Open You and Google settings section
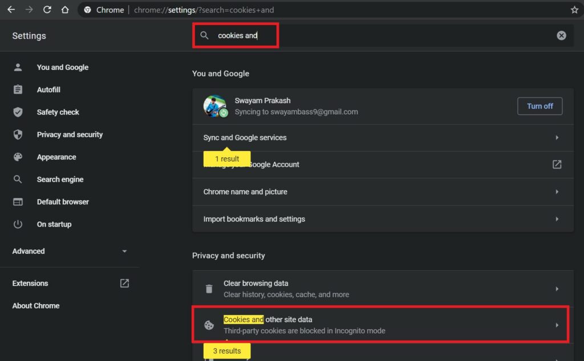The width and height of the screenshot is (584, 361). [x=63, y=67]
